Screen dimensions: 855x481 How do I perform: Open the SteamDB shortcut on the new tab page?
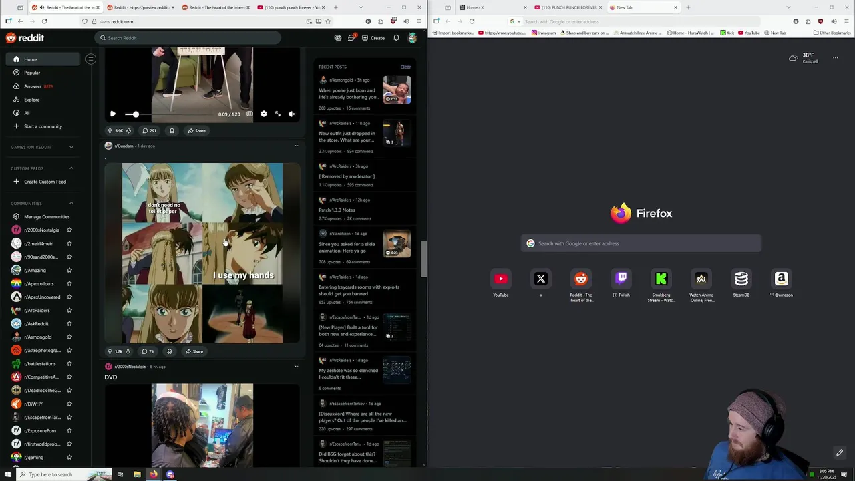[741, 284]
